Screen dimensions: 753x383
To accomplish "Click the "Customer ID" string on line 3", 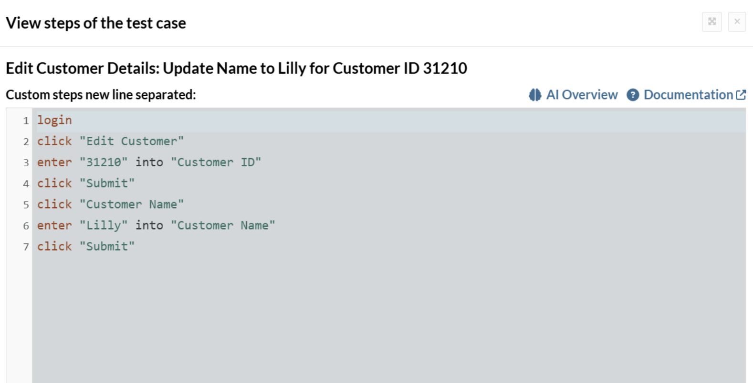I will 216,162.
